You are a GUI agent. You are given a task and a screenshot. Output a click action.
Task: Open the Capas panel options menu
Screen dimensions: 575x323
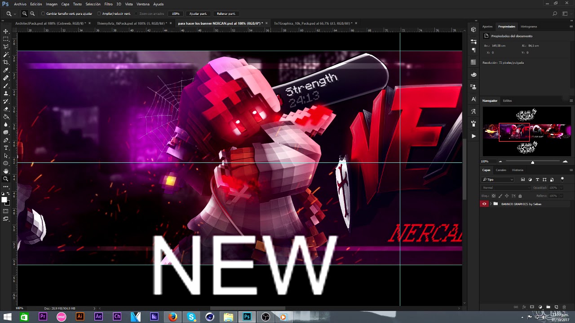coord(571,170)
